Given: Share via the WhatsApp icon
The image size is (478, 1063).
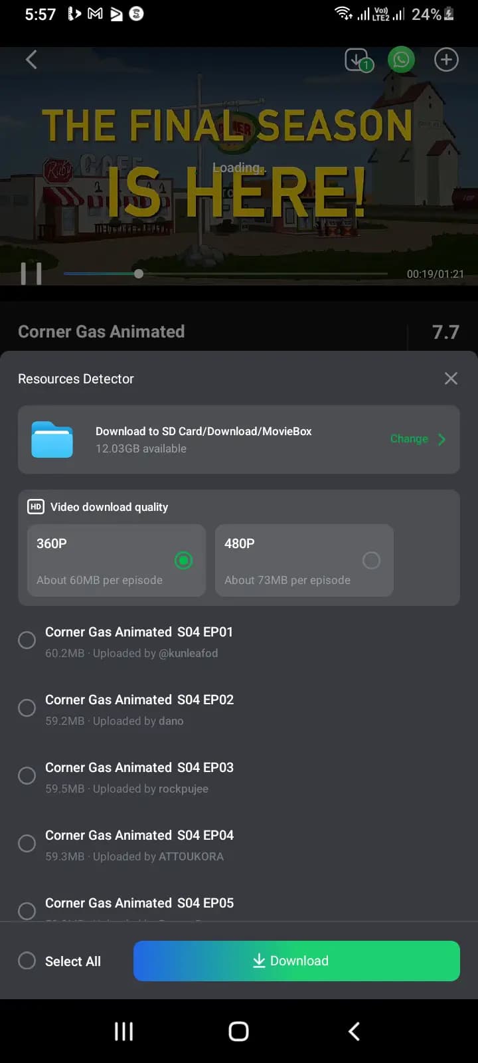Looking at the screenshot, I should (x=401, y=60).
